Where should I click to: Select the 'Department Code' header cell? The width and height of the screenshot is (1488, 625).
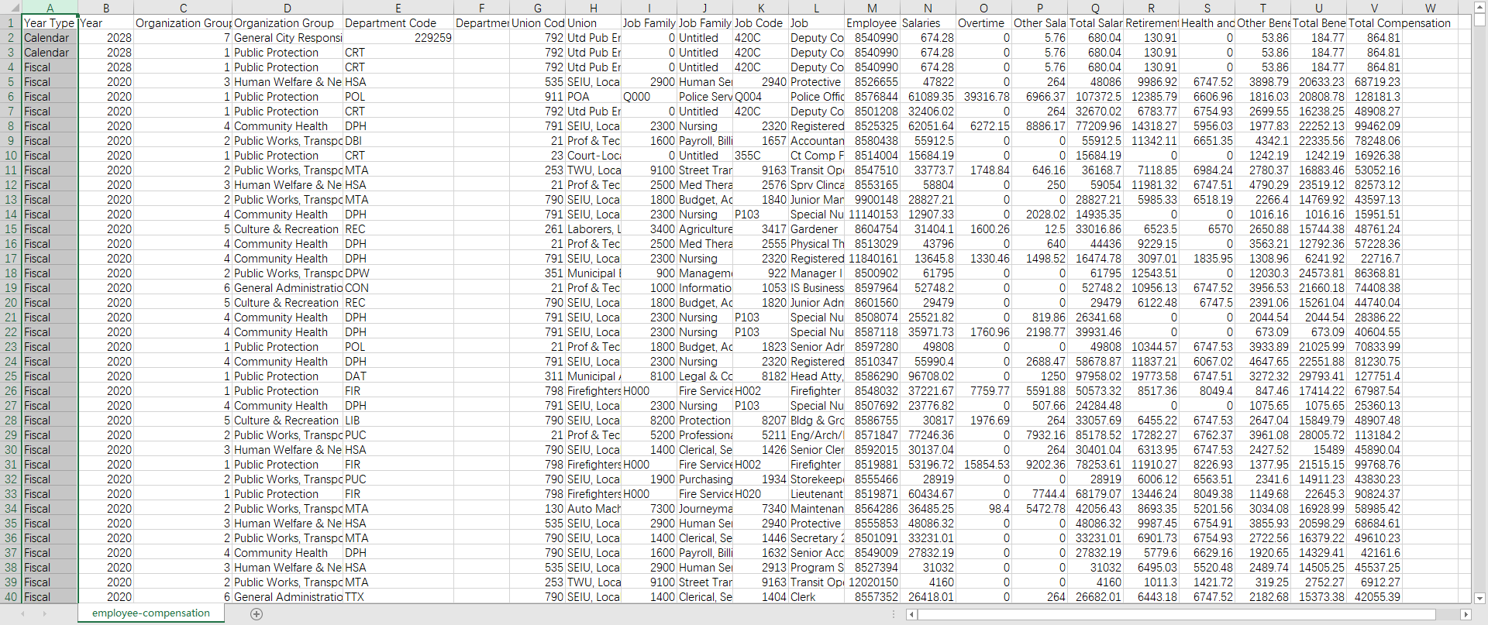pyautogui.click(x=398, y=23)
